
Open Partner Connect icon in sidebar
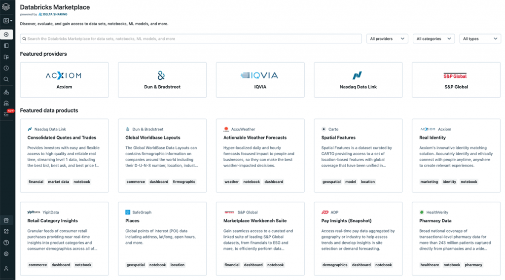point(6,231)
